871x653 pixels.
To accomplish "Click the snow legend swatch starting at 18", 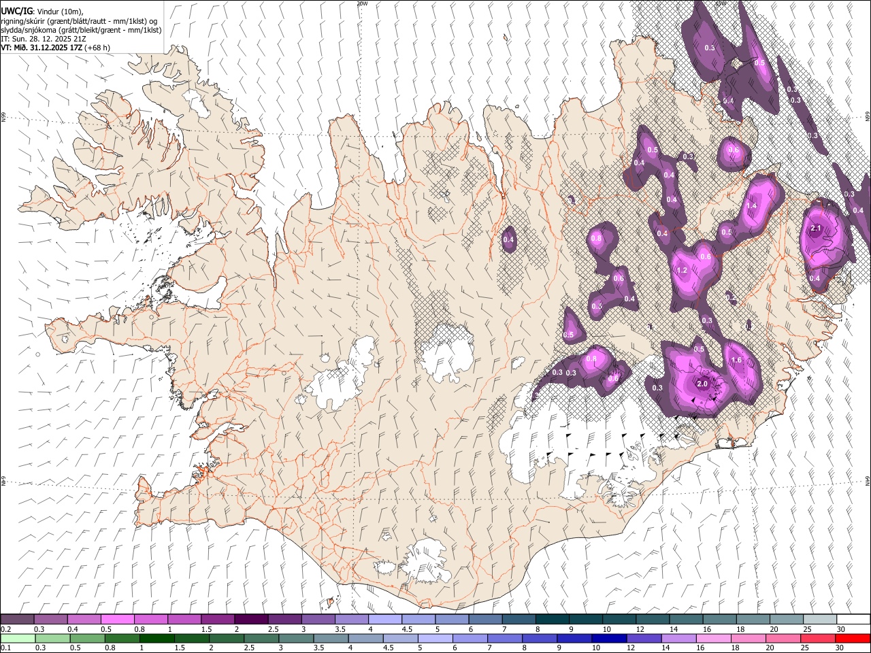I will (752, 620).
